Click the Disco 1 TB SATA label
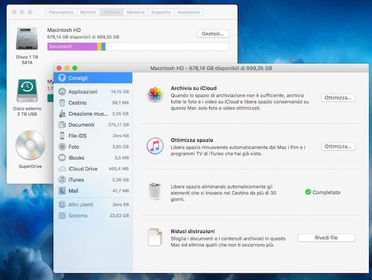 tap(27, 60)
